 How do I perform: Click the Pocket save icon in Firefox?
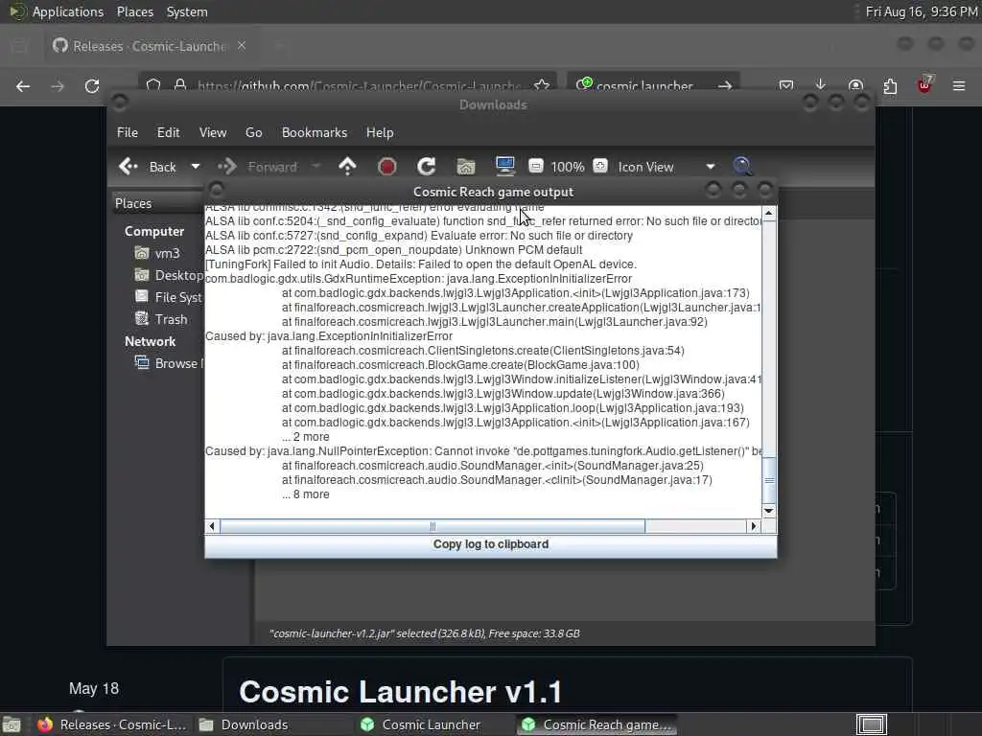786,85
